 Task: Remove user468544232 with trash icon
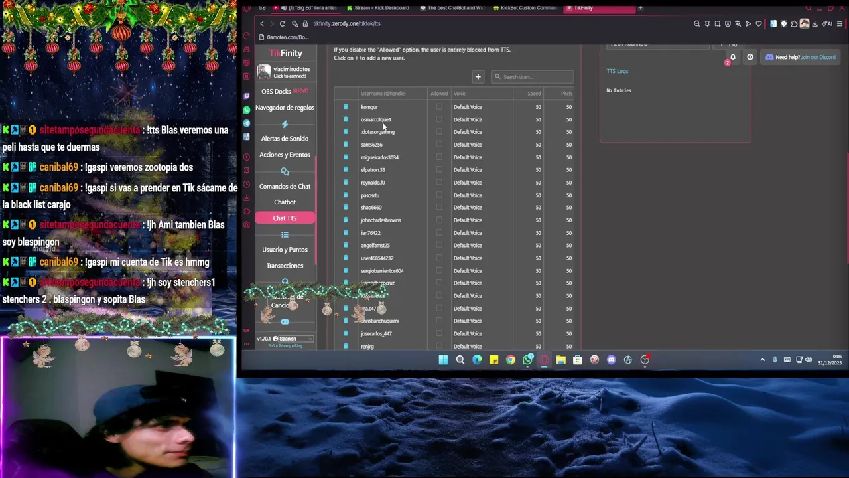[346, 258]
